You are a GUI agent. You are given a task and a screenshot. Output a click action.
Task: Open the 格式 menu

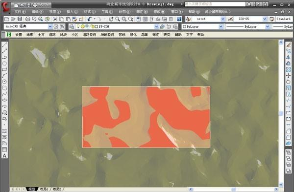tap(90, 12)
